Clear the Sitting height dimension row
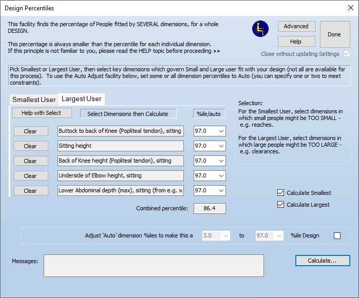The image size is (359, 298). (30, 146)
